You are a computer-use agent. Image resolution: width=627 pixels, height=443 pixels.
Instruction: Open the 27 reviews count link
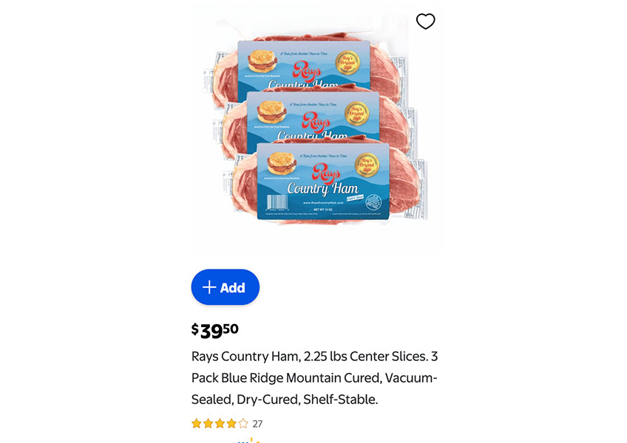pos(257,424)
